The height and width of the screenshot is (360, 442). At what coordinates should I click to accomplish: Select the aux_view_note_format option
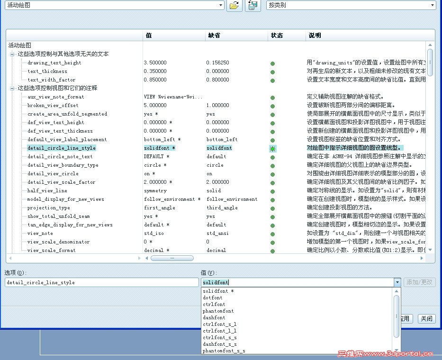pyautogui.click(x=55, y=97)
